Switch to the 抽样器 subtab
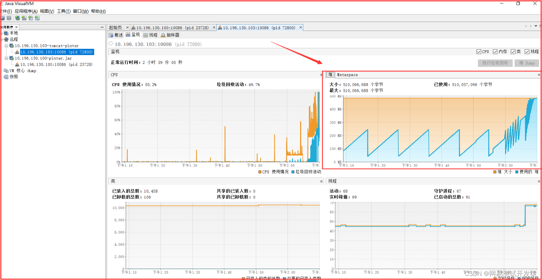542x280 pixels. [x=170, y=35]
